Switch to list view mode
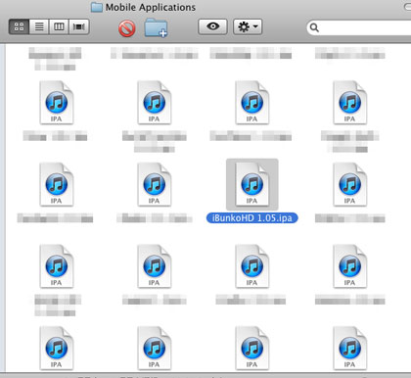411x378 pixels. [x=39, y=26]
